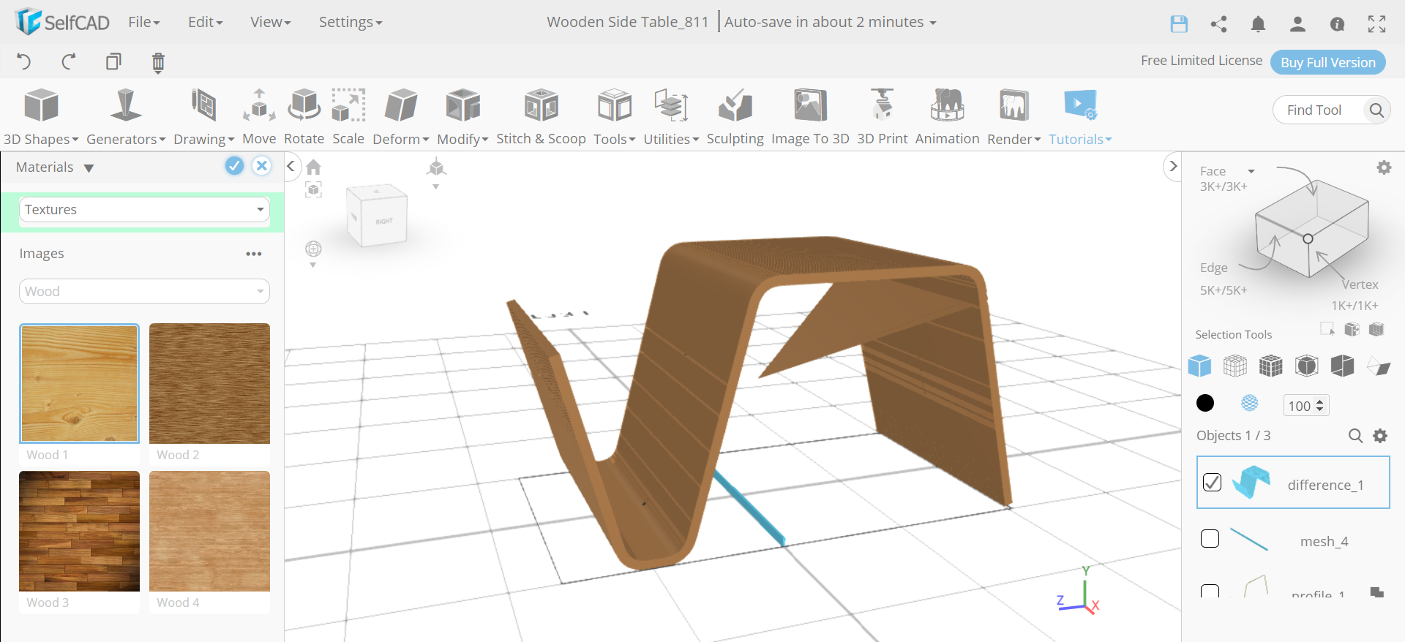The image size is (1405, 642).
Task: Open the Animation tool
Action: (947, 117)
